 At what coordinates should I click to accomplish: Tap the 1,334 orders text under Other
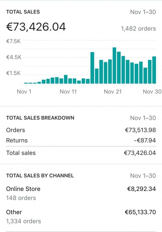point(23,221)
